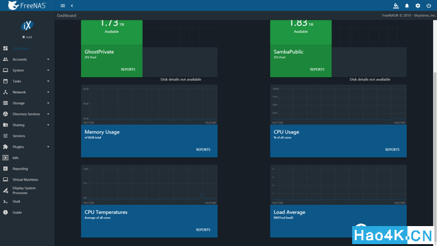Expand the System menu arrow

click(x=48, y=70)
